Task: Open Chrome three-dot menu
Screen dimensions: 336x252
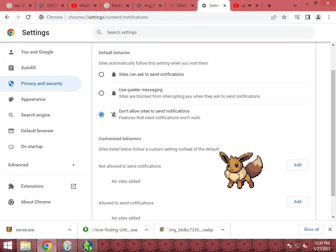Action: click(x=329, y=17)
